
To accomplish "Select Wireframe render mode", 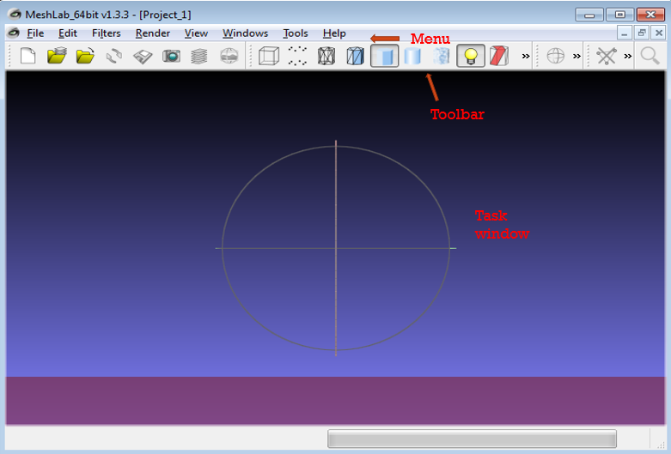I will pyautogui.click(x=326, y=57).
